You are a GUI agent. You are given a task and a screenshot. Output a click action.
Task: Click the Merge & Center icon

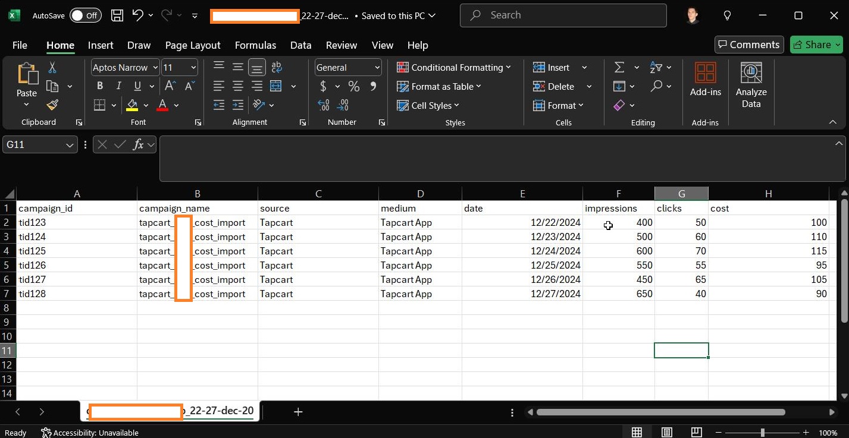click(276, 86)
